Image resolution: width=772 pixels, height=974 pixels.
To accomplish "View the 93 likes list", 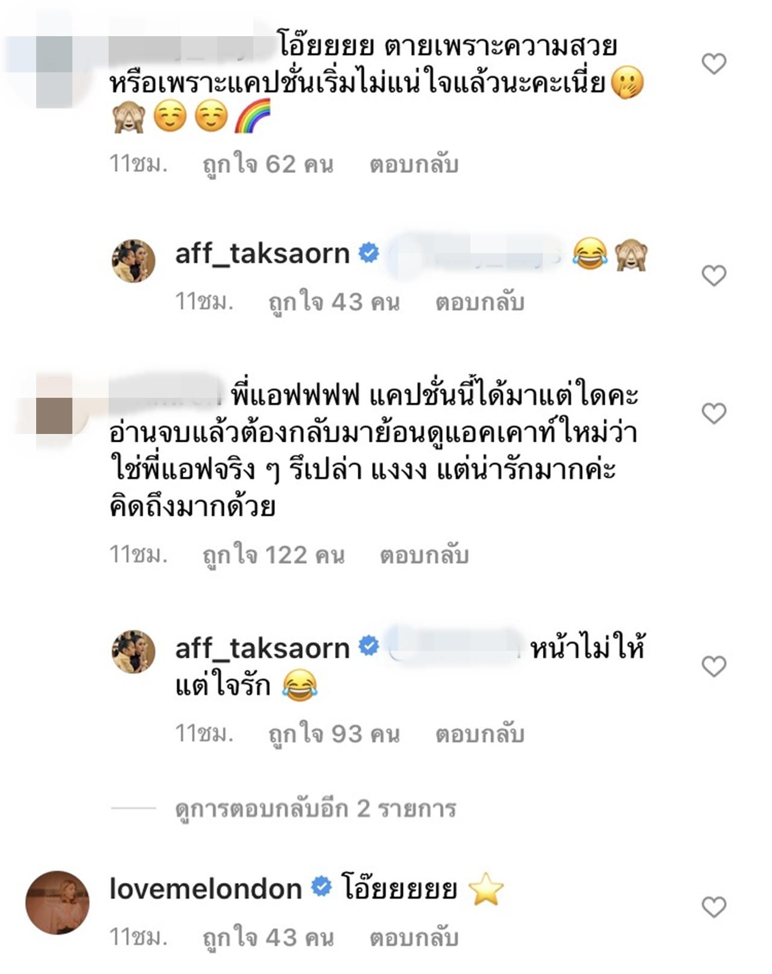I will click(x=334, y=734).
